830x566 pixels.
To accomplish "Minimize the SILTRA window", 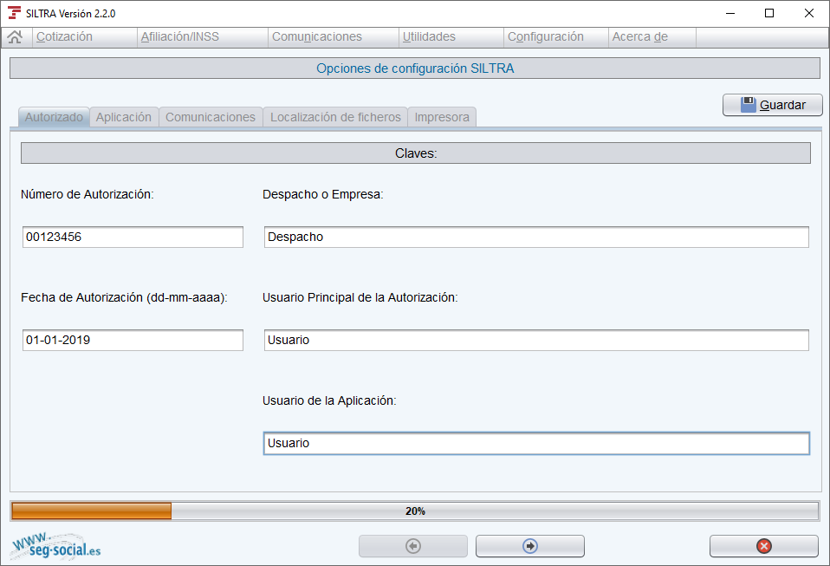I will pyautogui.click(x=730, y=13).
